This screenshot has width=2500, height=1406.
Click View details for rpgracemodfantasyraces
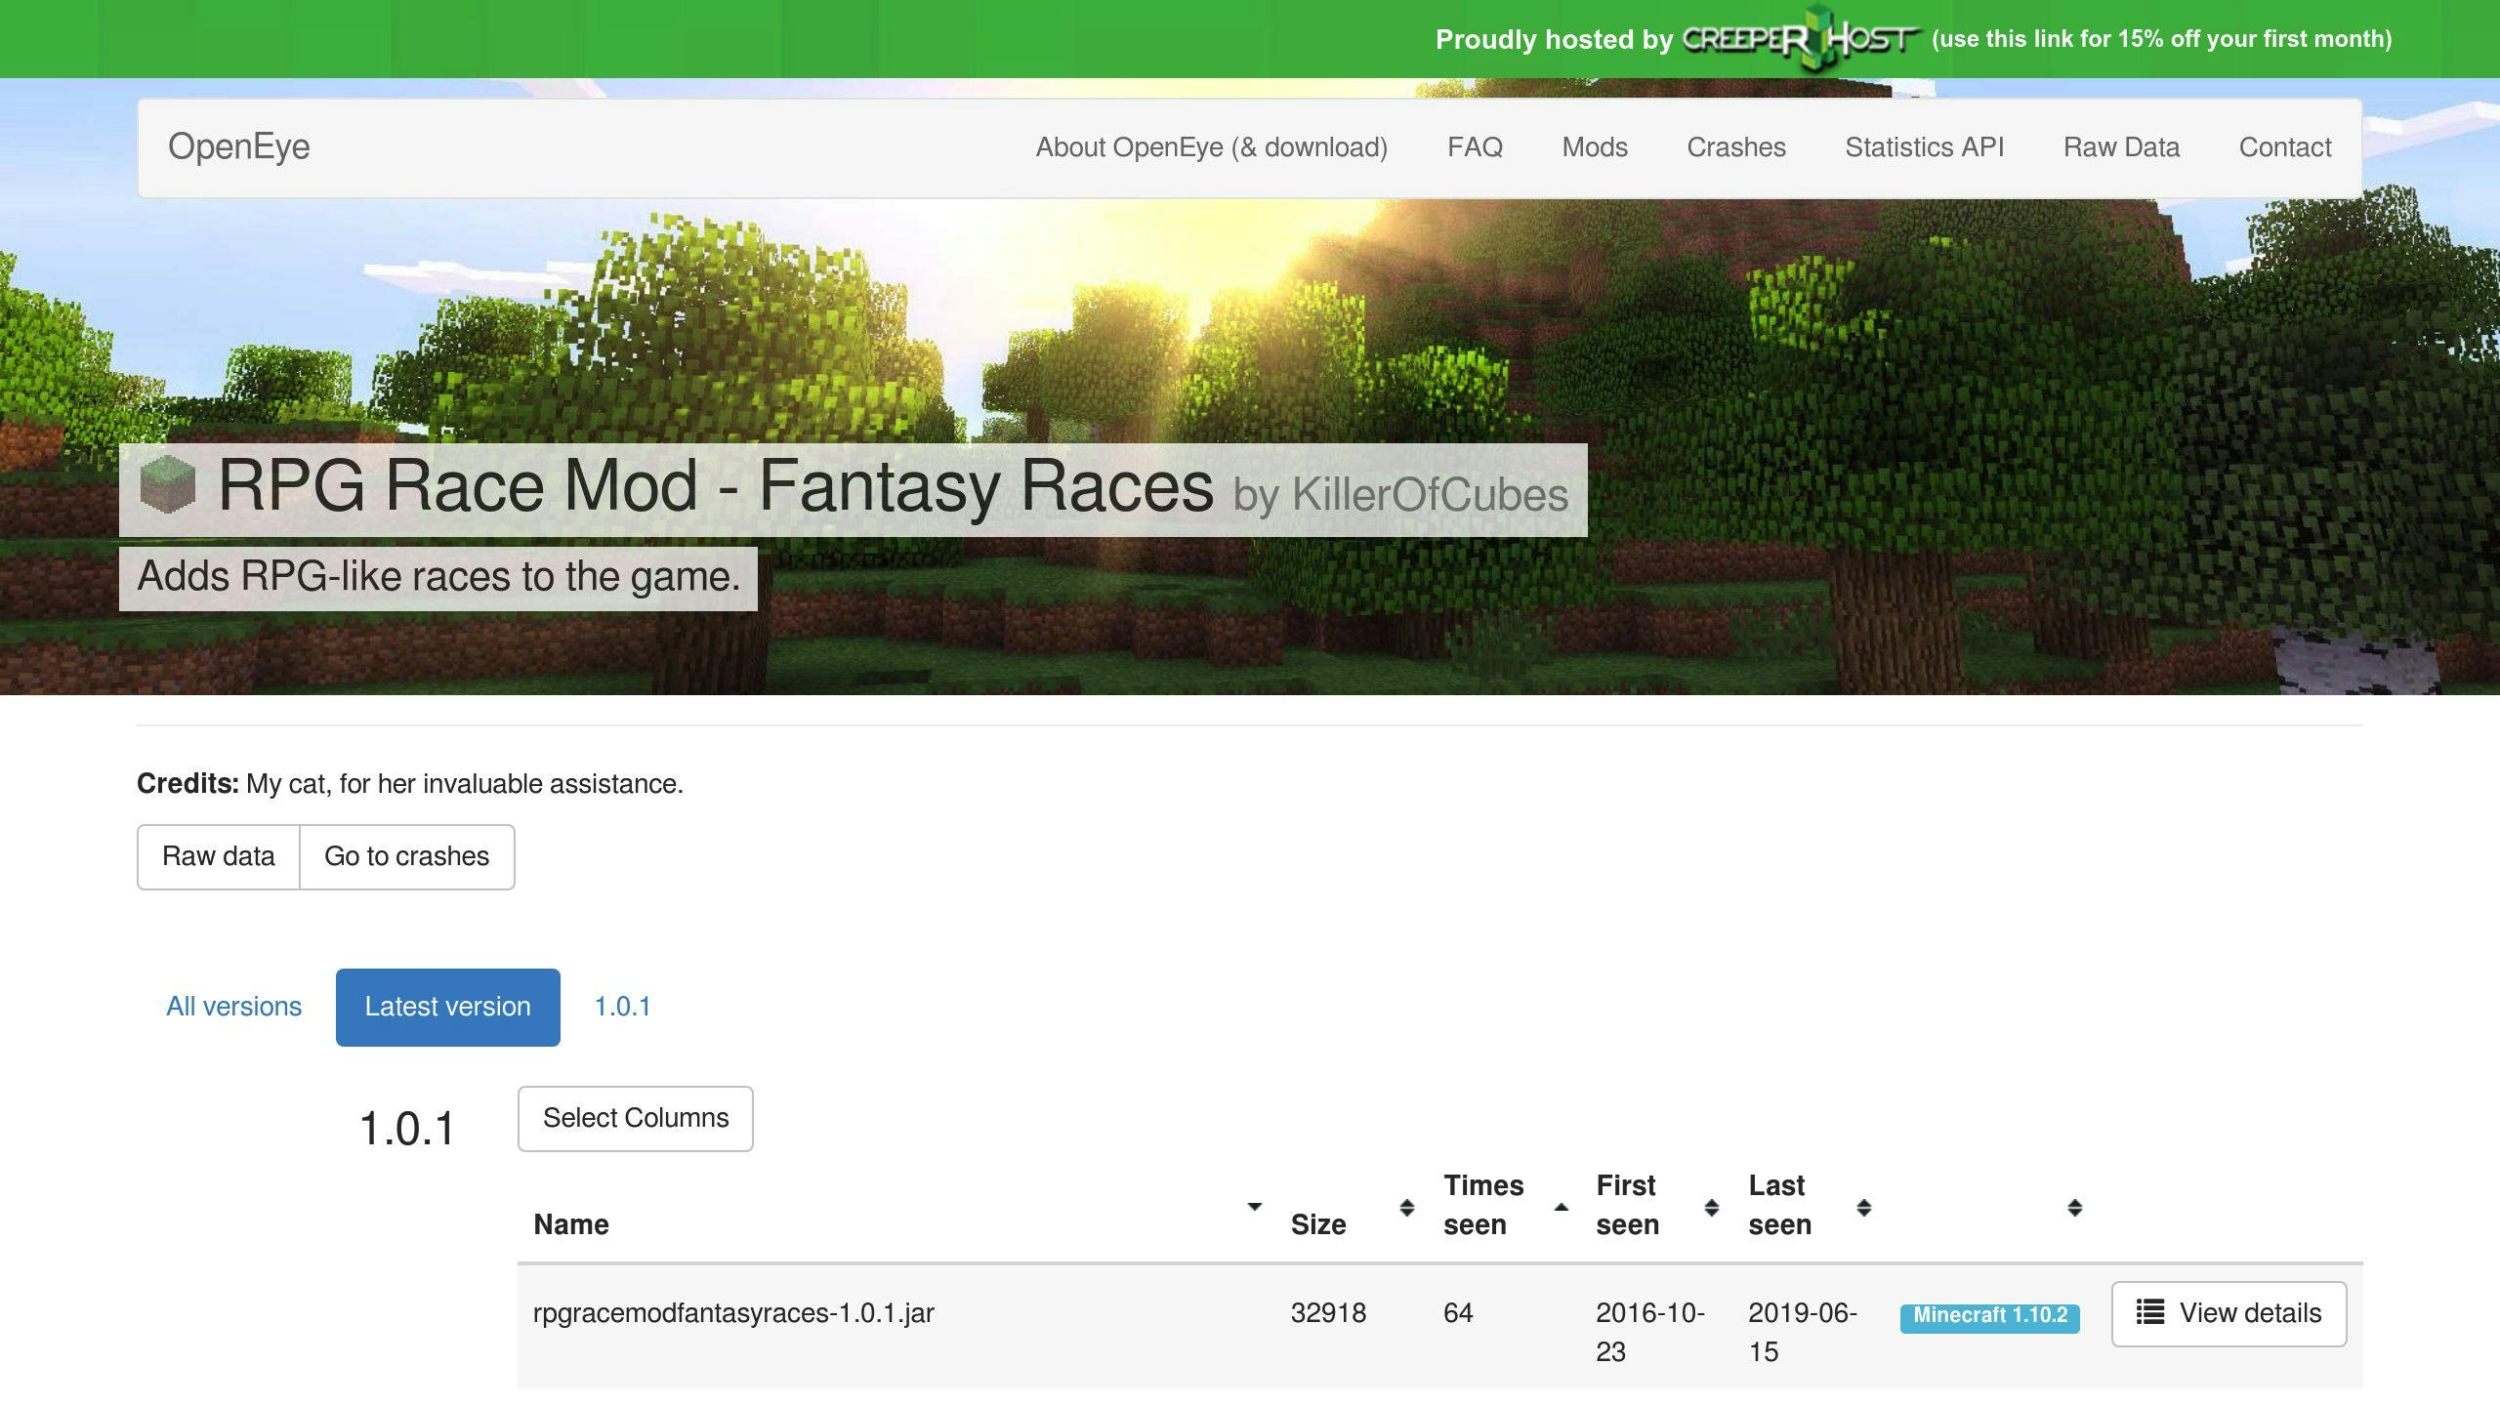tap(2227, 1311)
